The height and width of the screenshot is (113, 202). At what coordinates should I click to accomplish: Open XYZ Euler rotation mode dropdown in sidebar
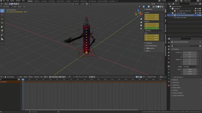(154, 31)
